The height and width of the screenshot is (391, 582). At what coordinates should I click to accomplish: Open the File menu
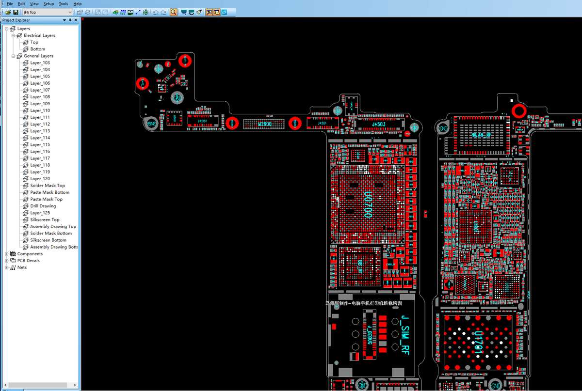10,3
